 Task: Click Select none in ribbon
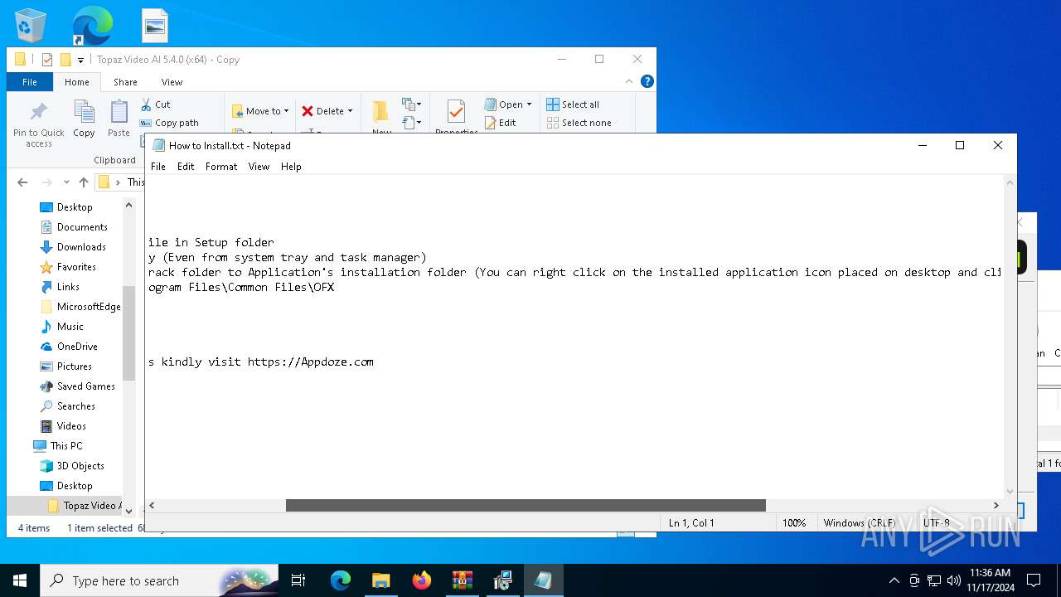tap(579, 123)
